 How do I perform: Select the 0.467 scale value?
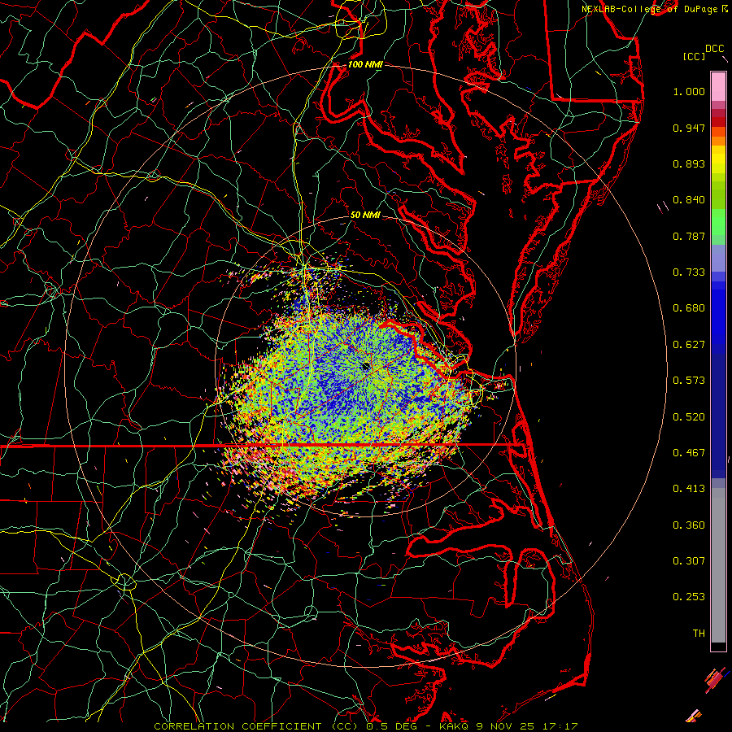point(689,453)
